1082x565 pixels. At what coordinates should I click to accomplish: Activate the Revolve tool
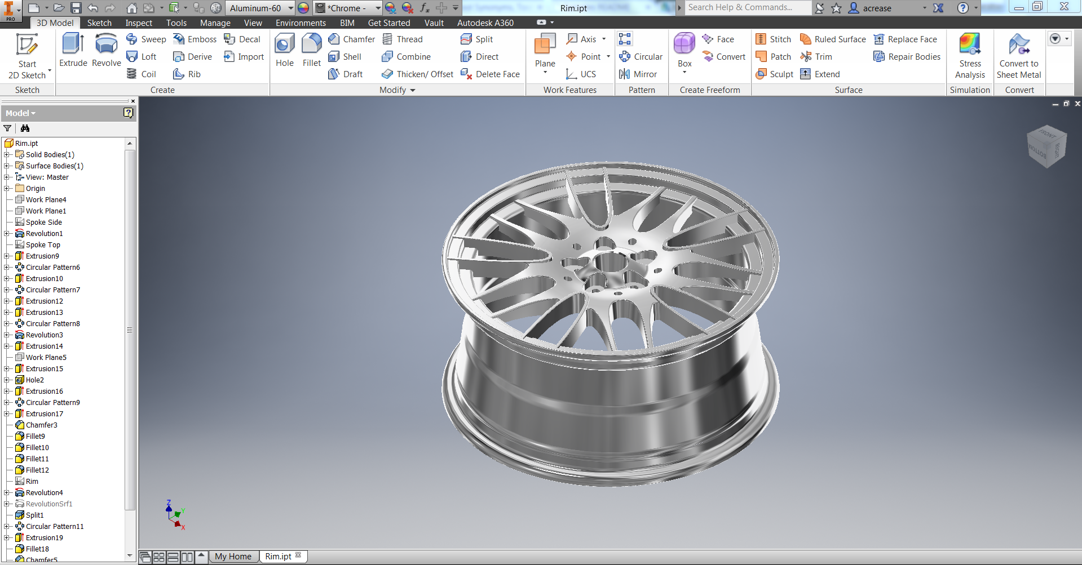pos(106,54)
